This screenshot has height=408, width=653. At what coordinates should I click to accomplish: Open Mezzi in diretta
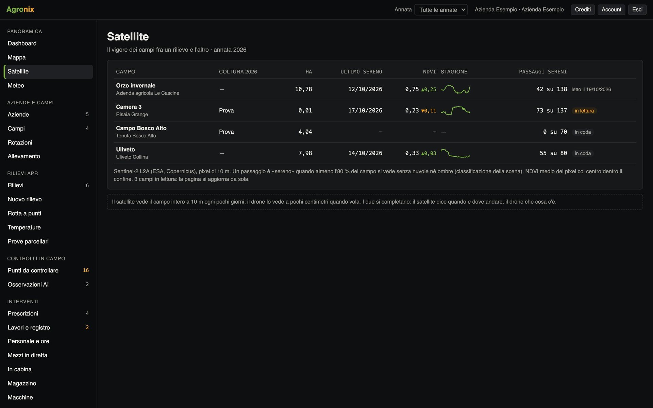48,355
